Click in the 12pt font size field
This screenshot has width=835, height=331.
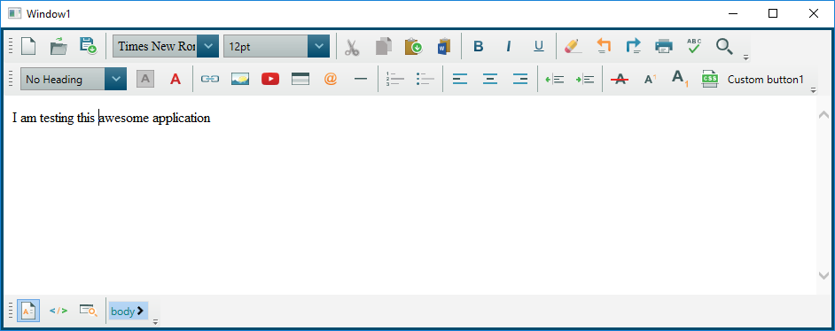coord(266,46)
